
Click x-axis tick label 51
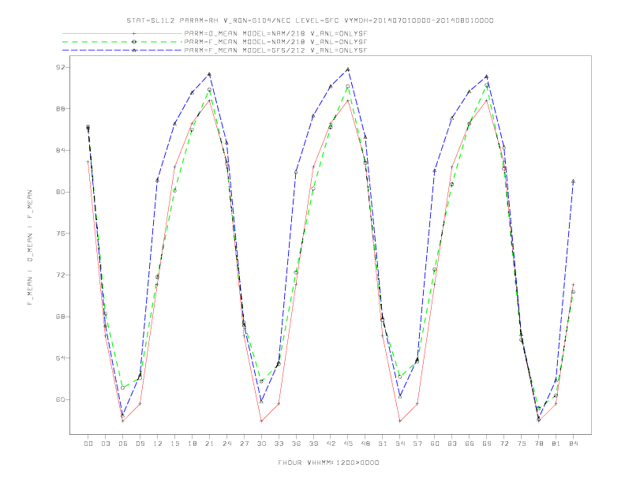pyautogui.click(x=383, y=444)
